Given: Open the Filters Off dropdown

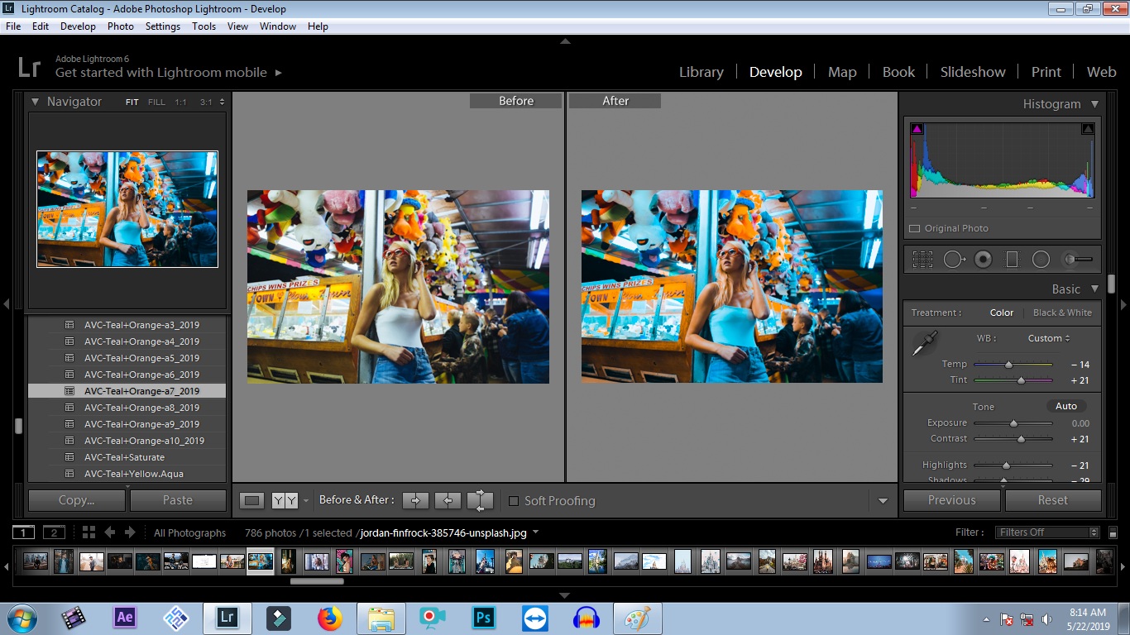Looking at the screenshot, I should (1048, 532).
